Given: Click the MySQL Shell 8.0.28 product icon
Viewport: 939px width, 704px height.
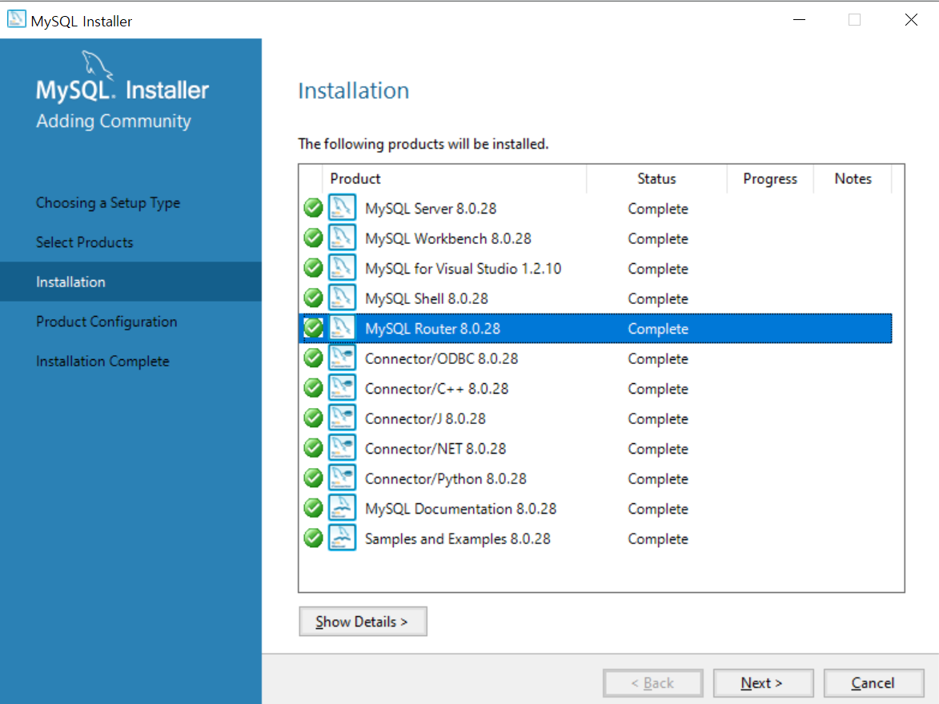Looking at the screenshot, I should coord(342,298).
